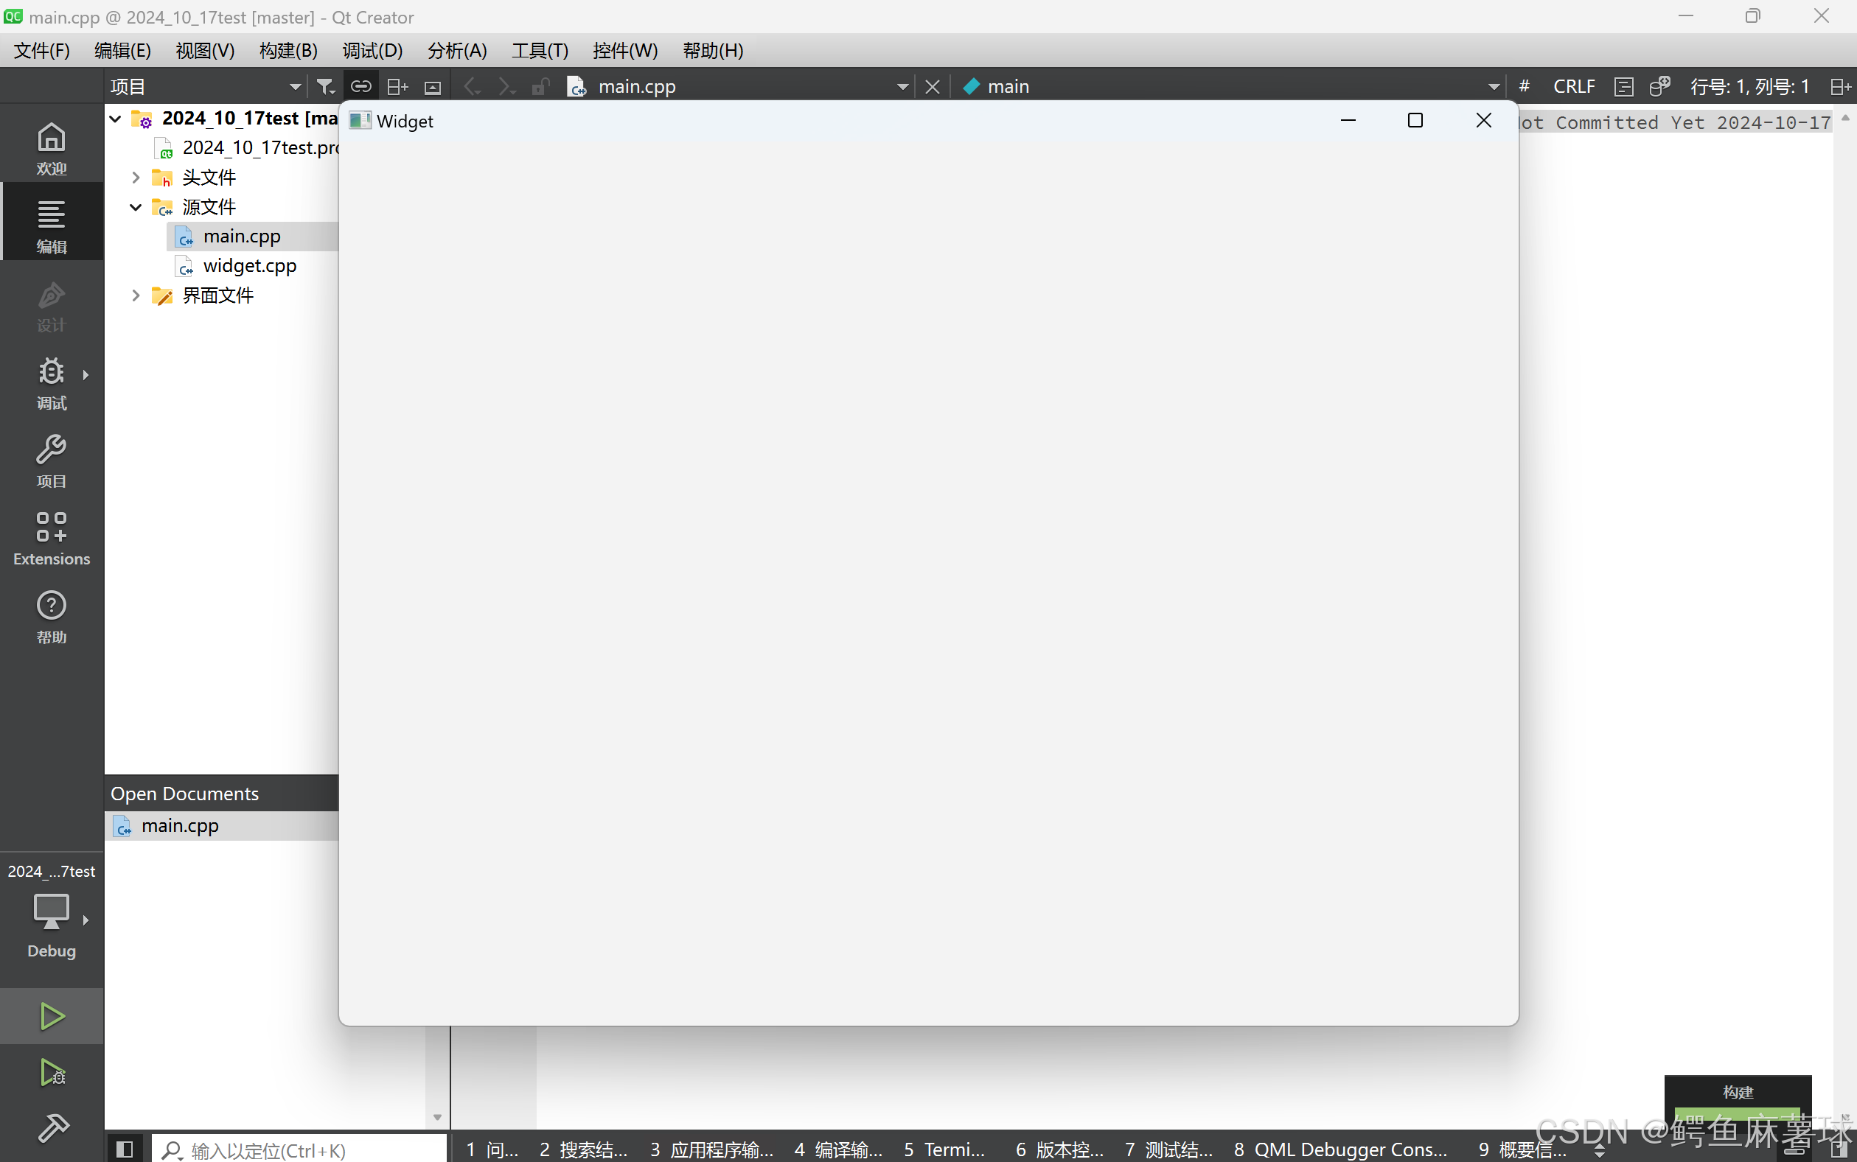Click the locator input field (Ctrl+K)

pos(299,1149)
